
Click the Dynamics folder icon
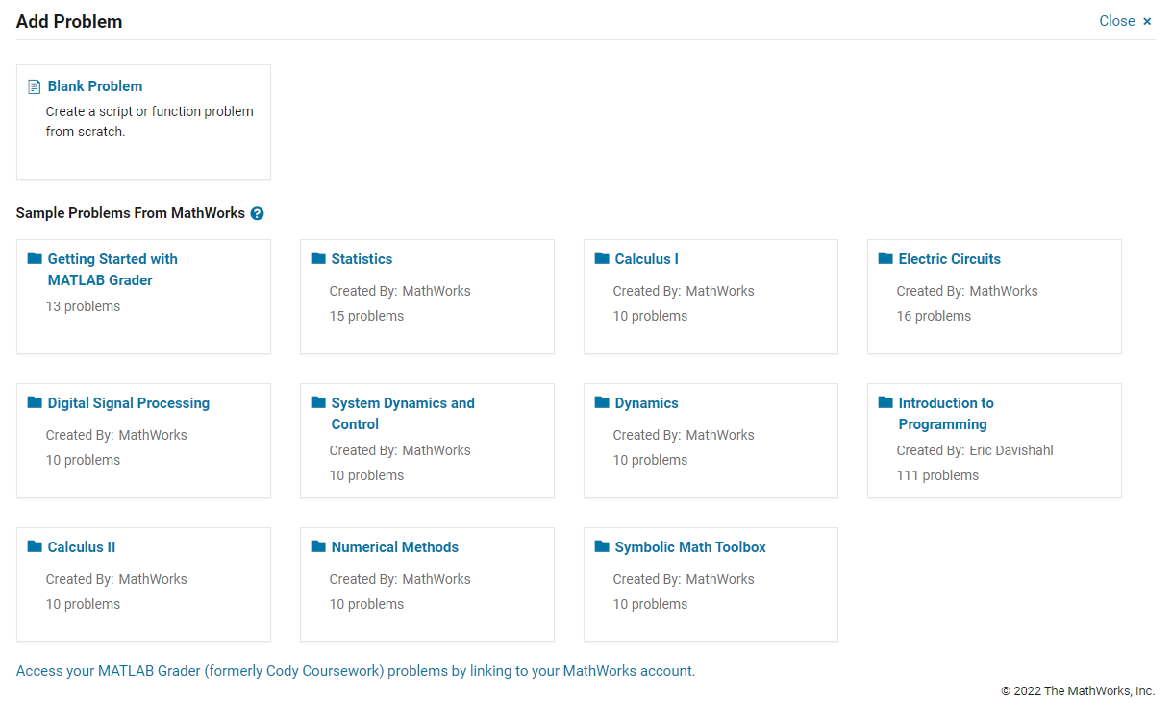pyautogui.click(x=602, y=402)
